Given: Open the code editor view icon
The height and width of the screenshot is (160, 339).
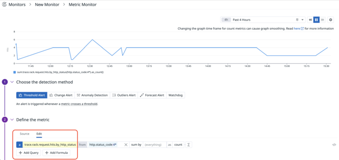Looking at the screenshot, I should [334, 145].
